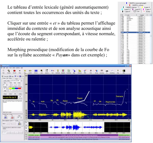Click the Highlight toolbar icon
This screenshot has height=143, width=153.
click(63, 71)
